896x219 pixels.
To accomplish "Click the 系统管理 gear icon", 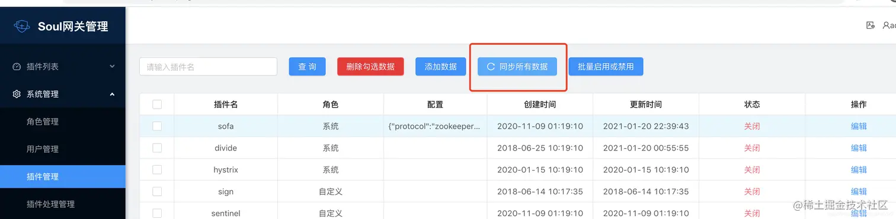I will 17,94.
